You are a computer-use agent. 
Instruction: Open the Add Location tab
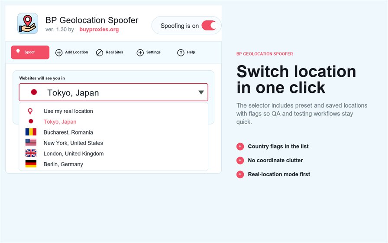[71, 53]
